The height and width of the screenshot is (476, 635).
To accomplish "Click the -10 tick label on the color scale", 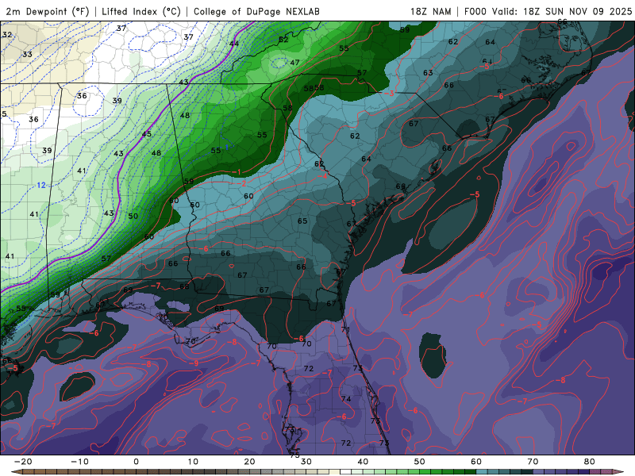I will tap(79, 462).
